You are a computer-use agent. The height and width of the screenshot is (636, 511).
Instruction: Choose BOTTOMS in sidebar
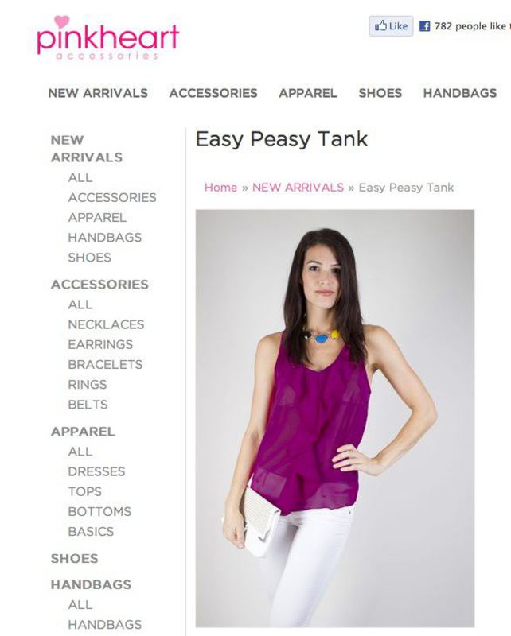[99, 511]
